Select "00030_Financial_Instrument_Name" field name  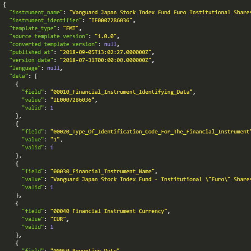point(102,172)
